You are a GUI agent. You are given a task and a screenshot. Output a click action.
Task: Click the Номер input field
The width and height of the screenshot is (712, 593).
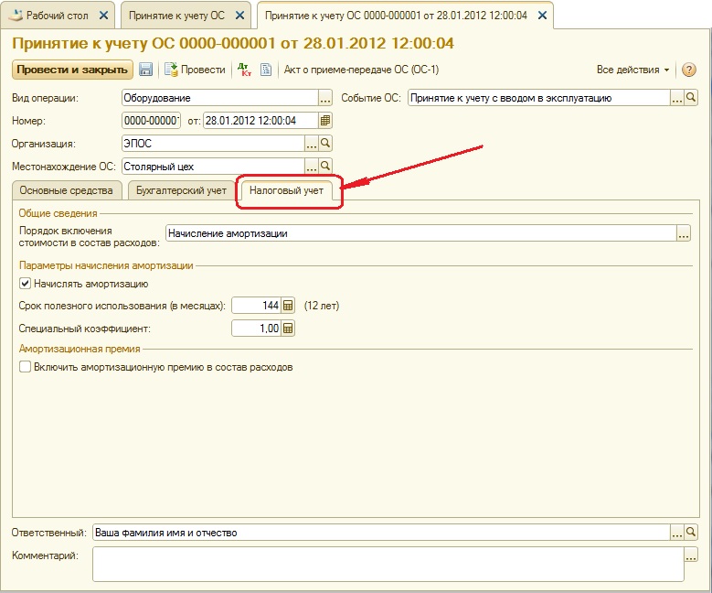(152, 121)
